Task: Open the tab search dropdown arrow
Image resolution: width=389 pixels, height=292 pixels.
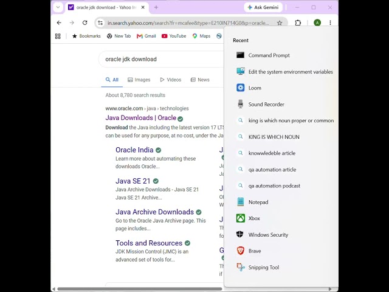Action: [x=58, y=7]
